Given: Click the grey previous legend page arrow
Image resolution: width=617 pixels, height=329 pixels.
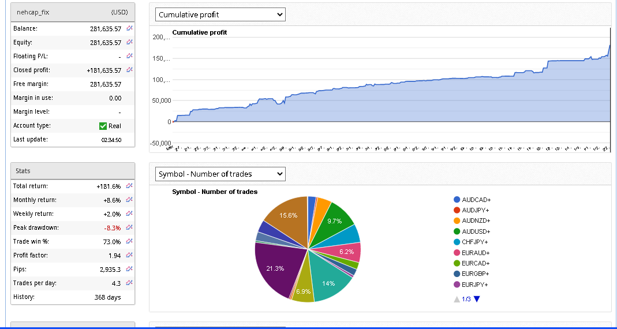Looking at the screenshot, I should tap(457, 299).
